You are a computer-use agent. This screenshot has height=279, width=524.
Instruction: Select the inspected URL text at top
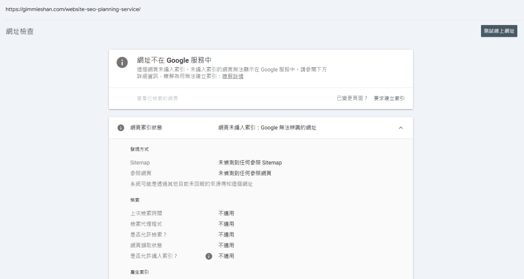[73, 9]
